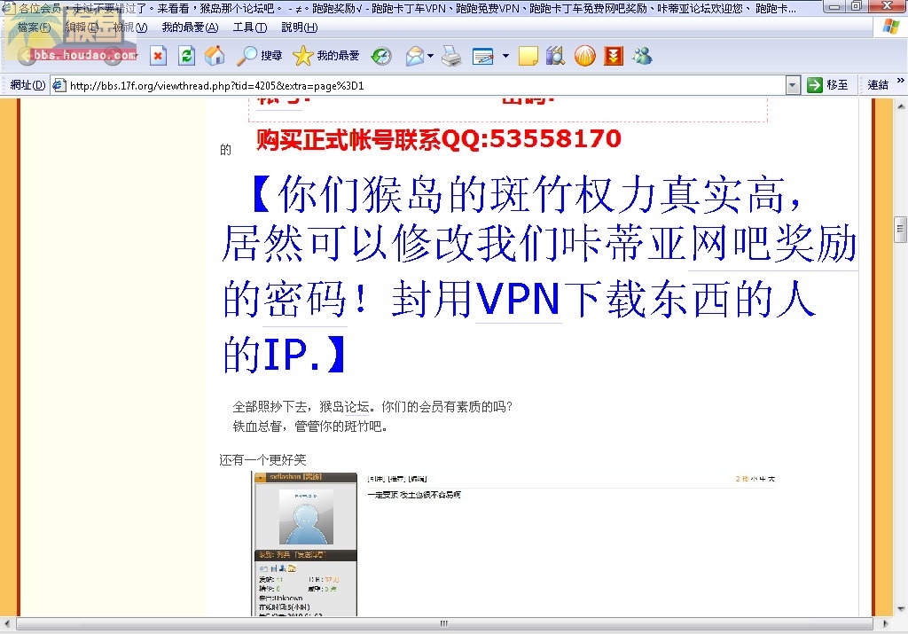Open the 檢視(V) menu
This screenshot has width=908, height=634.
pyautogui.click(x=130, y=27)
